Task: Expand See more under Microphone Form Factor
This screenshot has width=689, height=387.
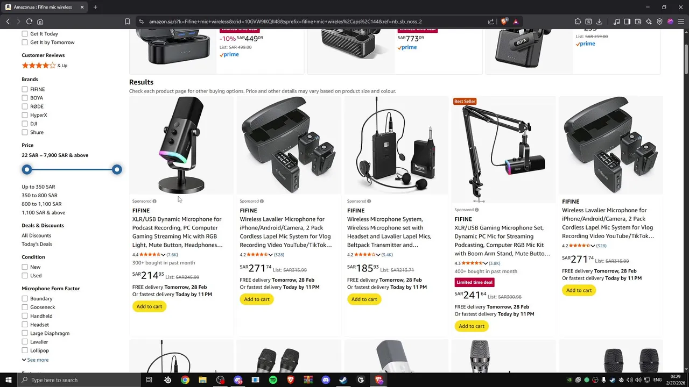Action: (35, 360)
